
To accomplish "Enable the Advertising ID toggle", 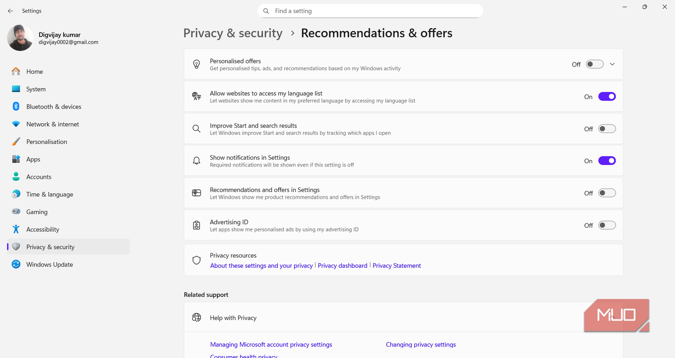I will [x=607, y=225].
